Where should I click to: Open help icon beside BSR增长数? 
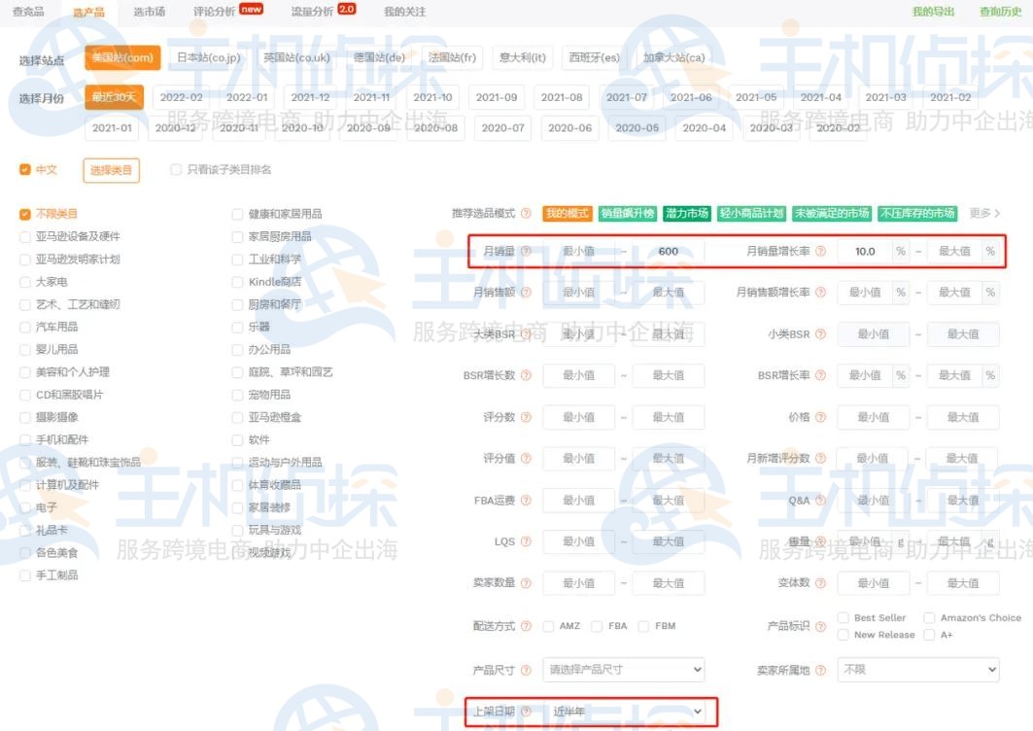pos(526,375)
